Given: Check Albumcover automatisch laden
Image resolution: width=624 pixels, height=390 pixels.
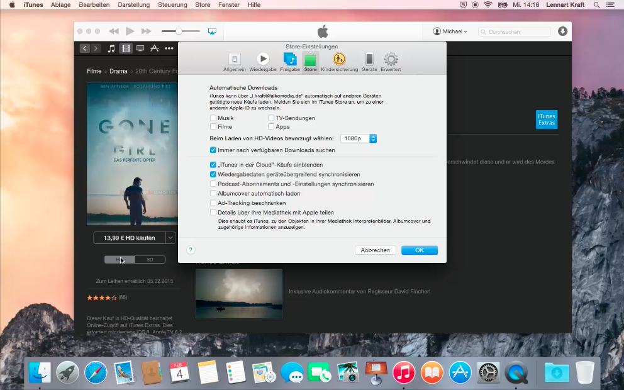Looking at the screenshot, I should coord(213,193).
